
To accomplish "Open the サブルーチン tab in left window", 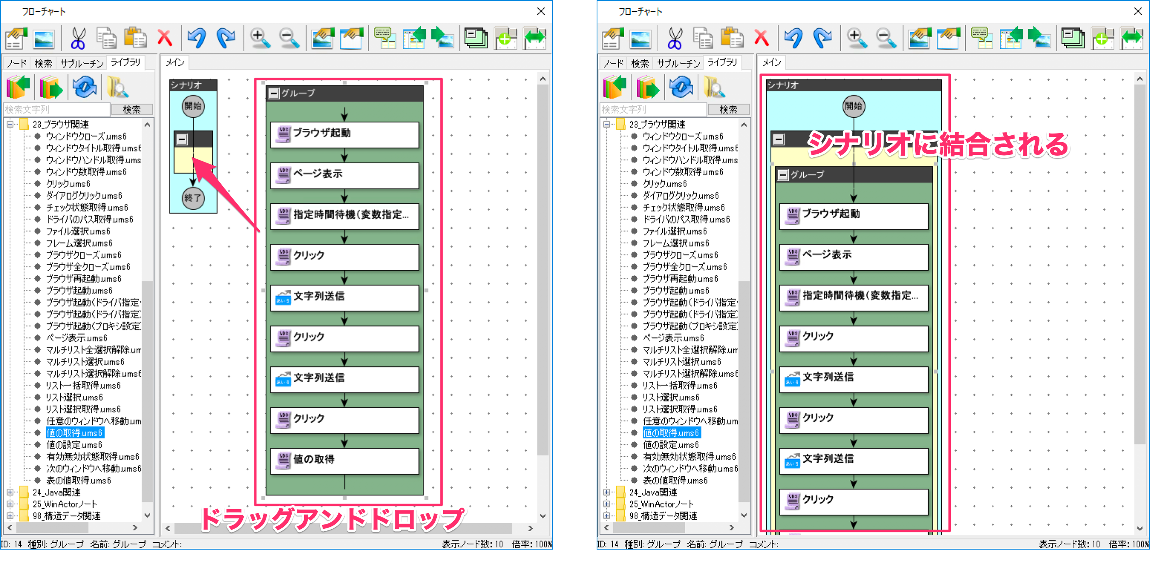I will pos(82,63).
